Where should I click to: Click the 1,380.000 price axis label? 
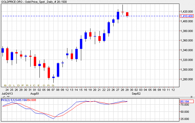point(187,31)
